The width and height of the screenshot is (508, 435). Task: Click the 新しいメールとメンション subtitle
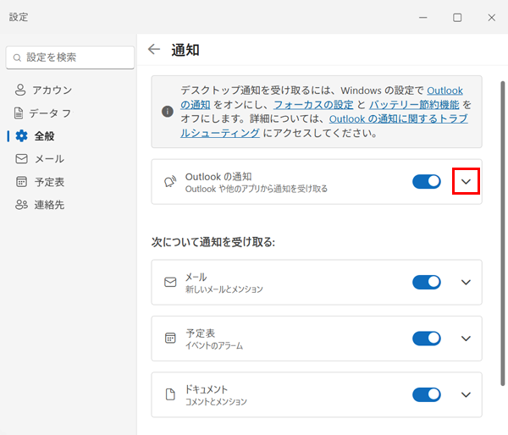pos(224,289)
